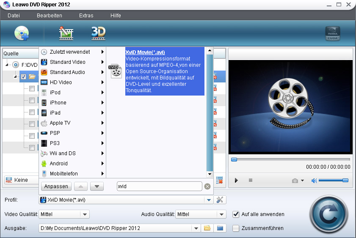356x238 pixels.
Task: Open the video edit filmstrip tool
Action: [66, 33]
